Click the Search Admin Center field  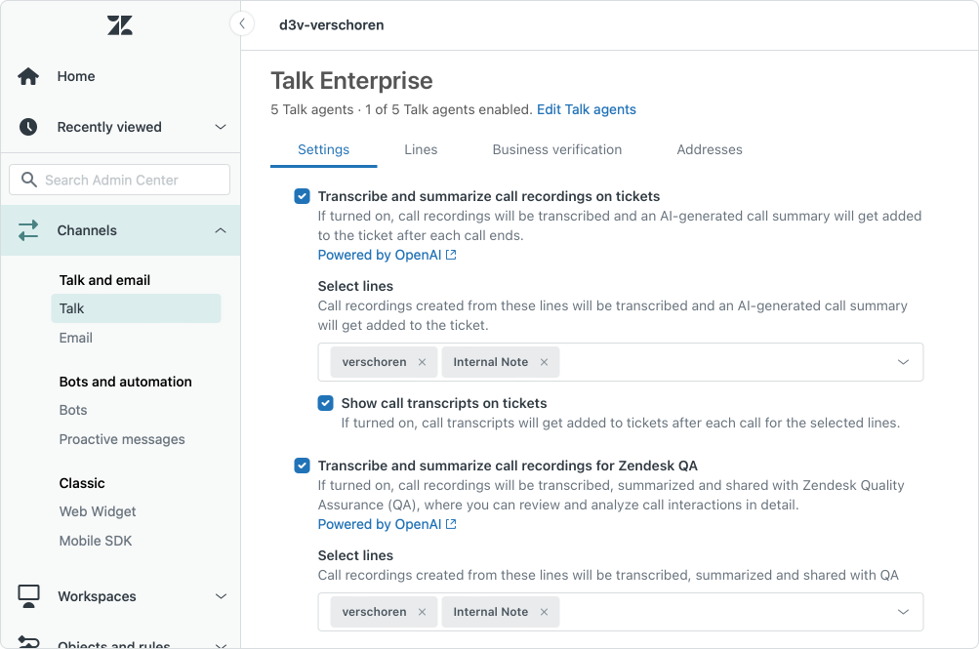tap(120, 180)
